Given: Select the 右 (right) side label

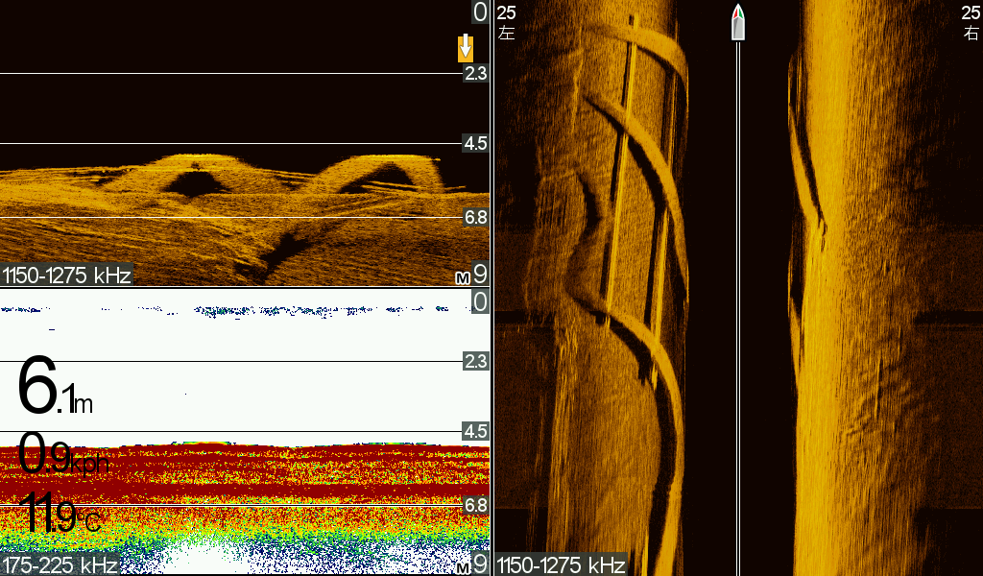Looking at the screenshot, I should 971,33.
